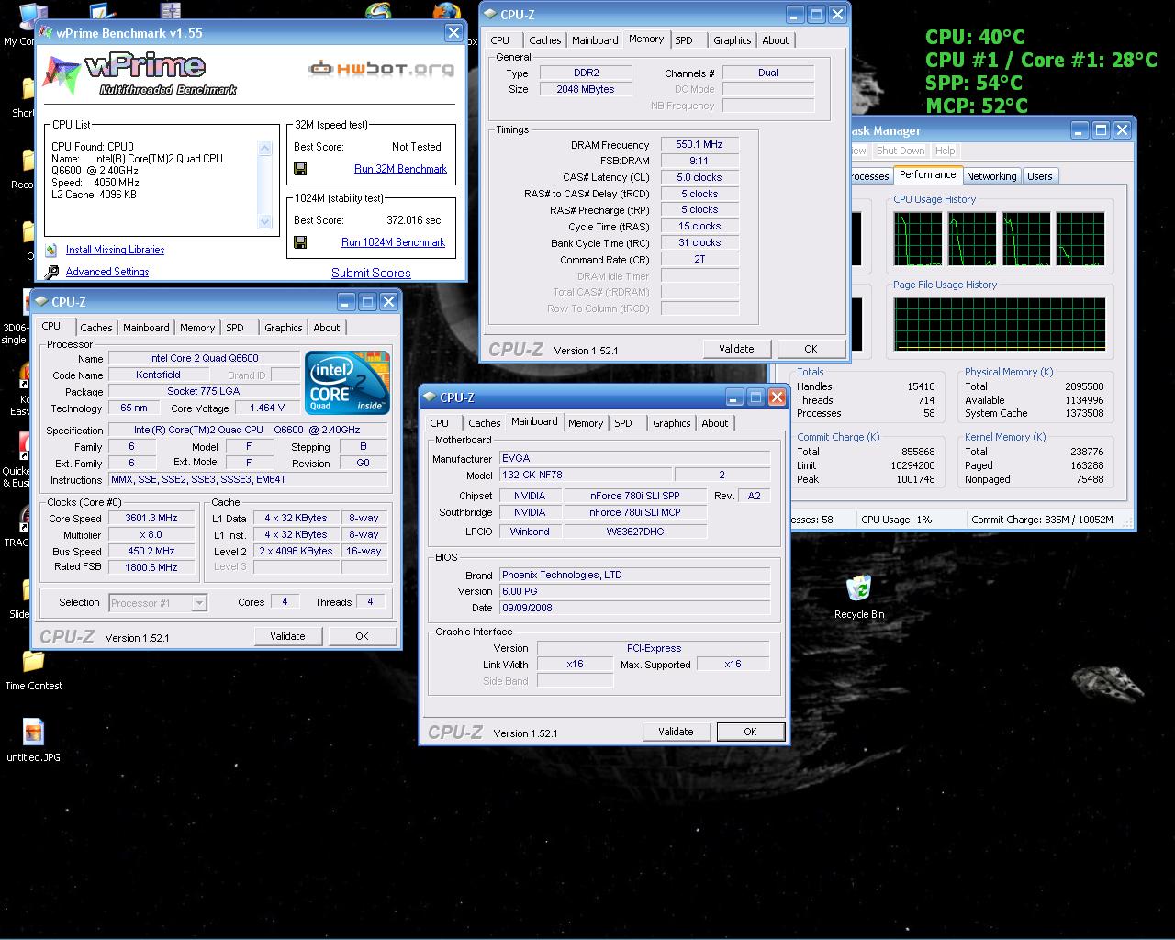Open the Help menu in Task Manager
1175x940 pixels.
tap(945, 151)
